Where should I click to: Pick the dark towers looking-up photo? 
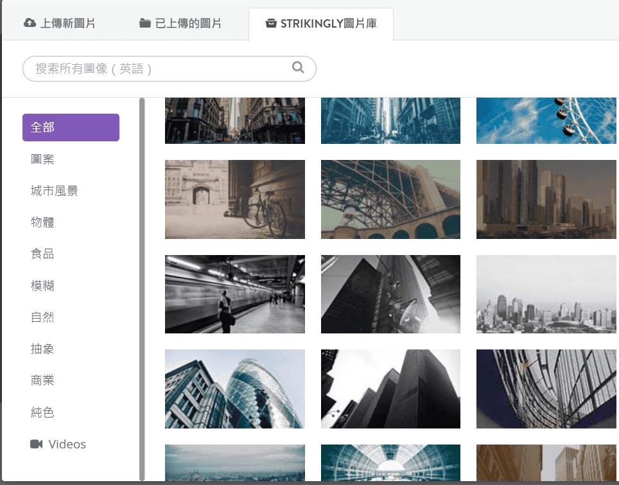[390, 389]
